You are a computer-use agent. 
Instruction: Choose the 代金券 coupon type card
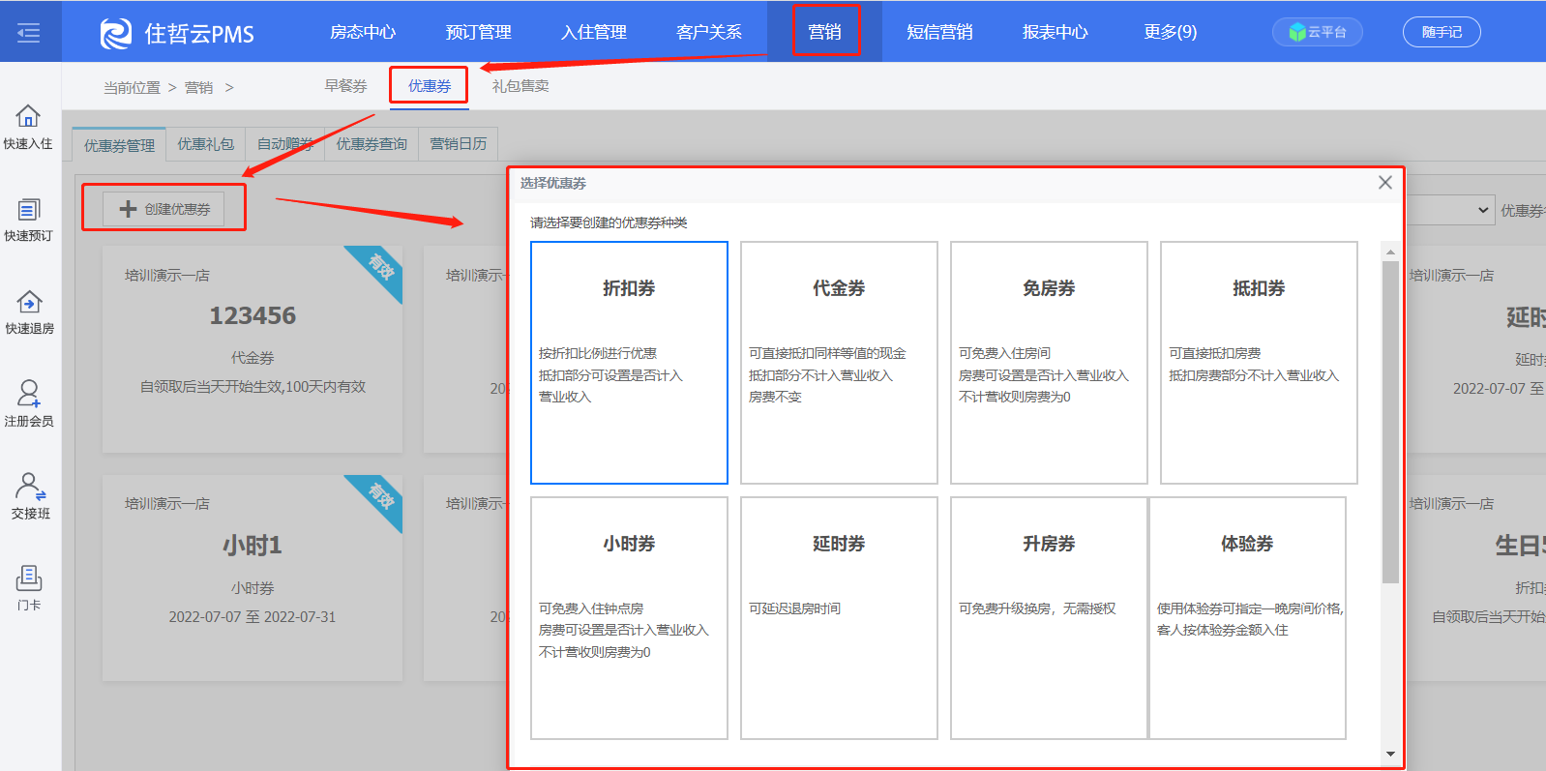839,363
